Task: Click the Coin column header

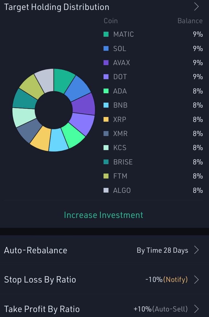Action: [x=111, y=21]
